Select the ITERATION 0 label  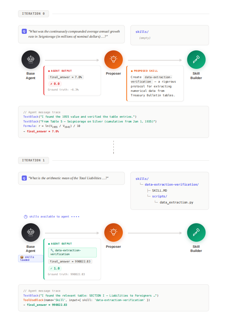33,14
